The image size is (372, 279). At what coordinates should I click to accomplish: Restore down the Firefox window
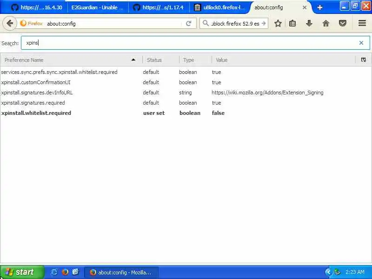point(355,6)
